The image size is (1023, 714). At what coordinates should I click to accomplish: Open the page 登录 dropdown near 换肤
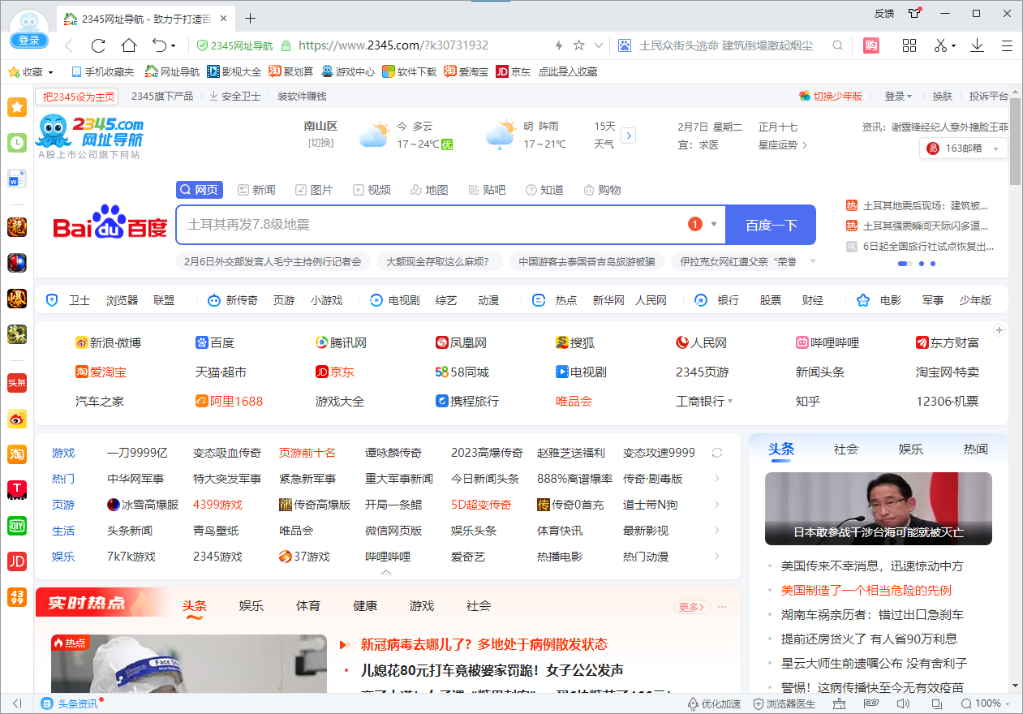[898, 96]
